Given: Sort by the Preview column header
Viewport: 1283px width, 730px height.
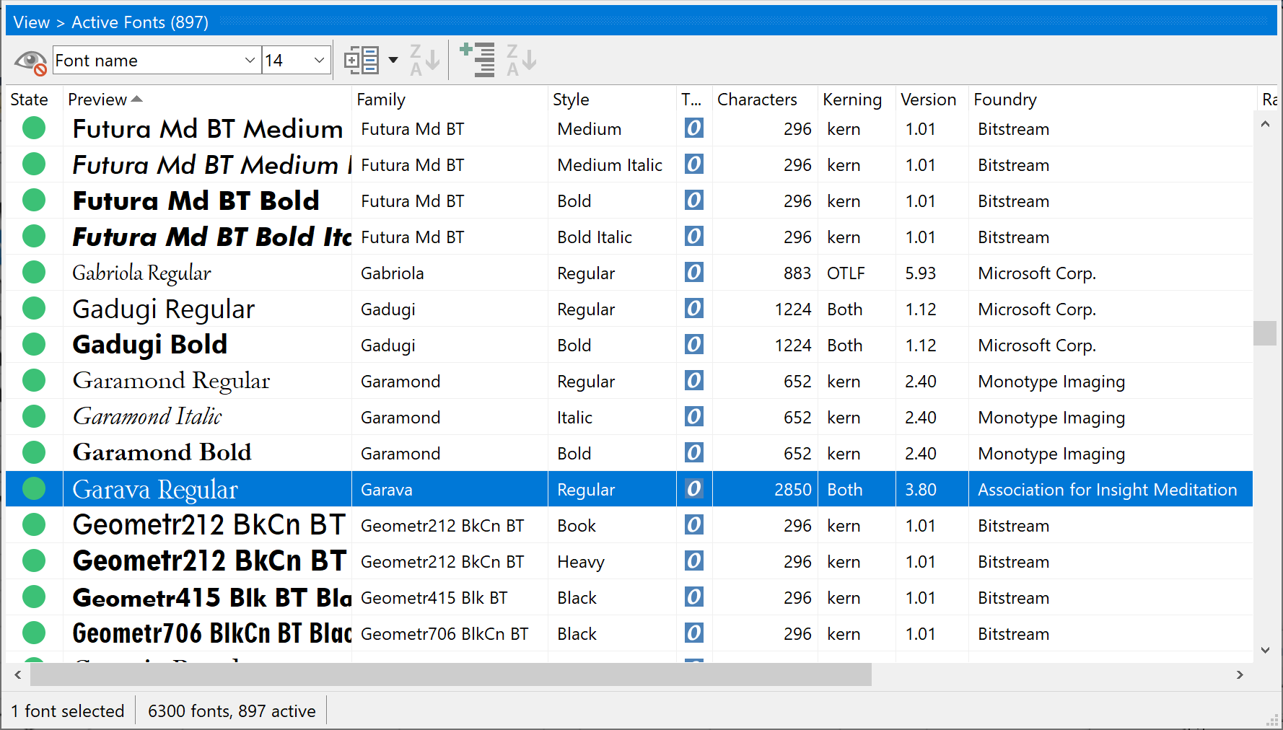Looking at the screenshot, I should [x=206, y=100].
